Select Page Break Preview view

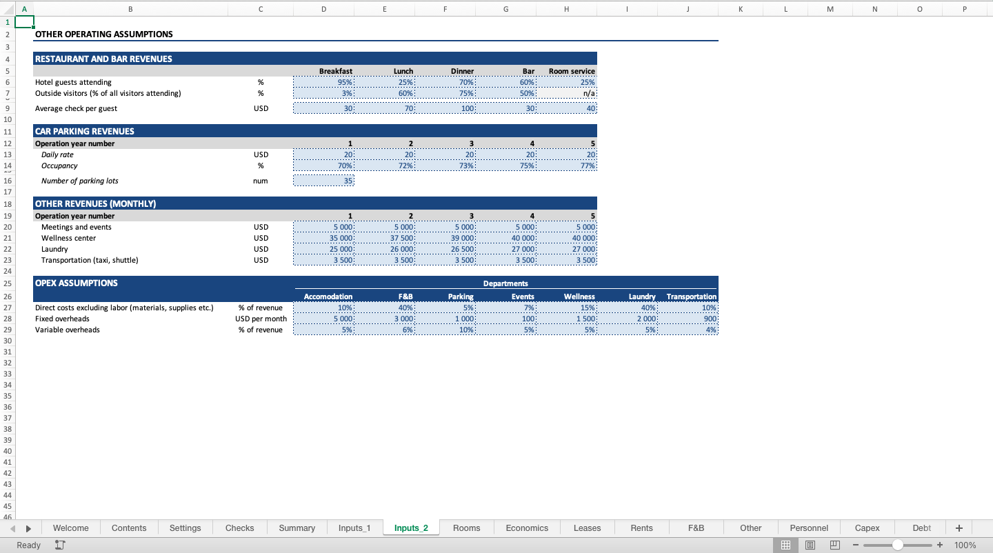pos(835,545)
